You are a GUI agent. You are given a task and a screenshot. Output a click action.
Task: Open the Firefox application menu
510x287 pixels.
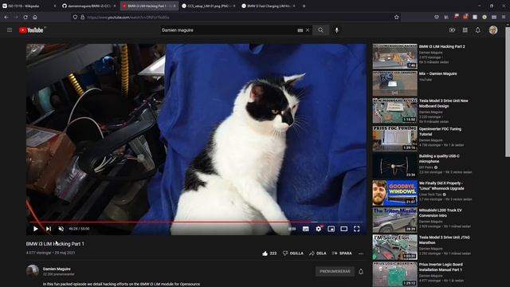click(504, 17)
